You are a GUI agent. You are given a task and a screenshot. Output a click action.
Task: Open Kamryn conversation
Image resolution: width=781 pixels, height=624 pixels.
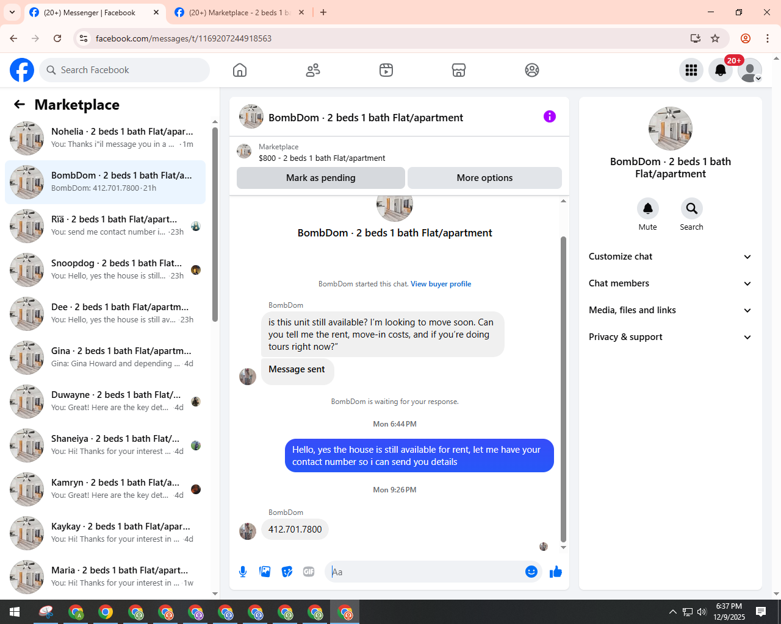point(105,489)
